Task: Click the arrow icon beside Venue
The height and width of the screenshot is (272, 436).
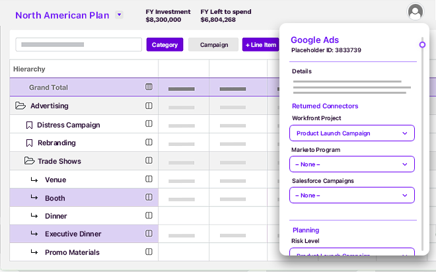Action: tap(34, 180)
